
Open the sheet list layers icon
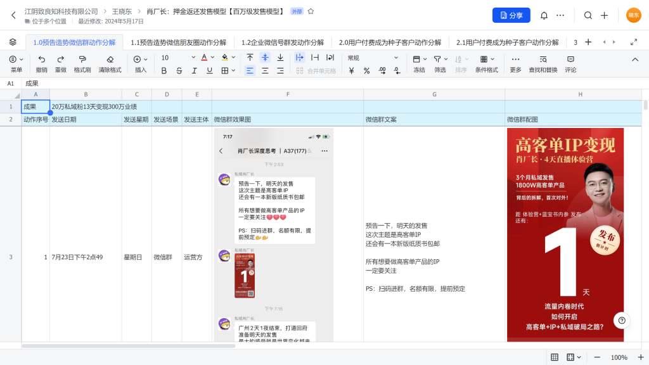coord(13,42)
